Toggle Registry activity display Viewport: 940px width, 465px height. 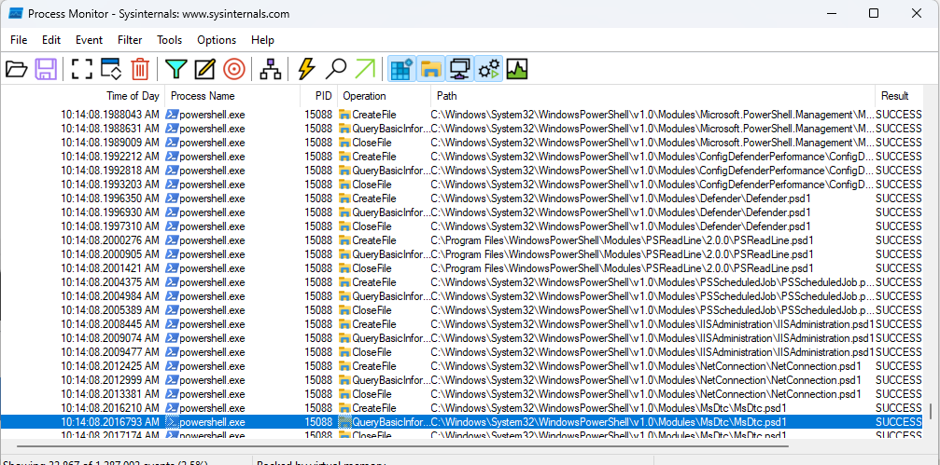click(401, 69)
